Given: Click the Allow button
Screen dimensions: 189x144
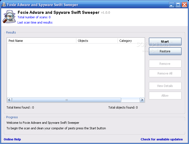Looking at the screenshot, I should (165, 96).
